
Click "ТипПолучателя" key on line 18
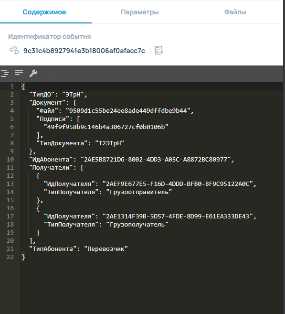tap(71, 224)
